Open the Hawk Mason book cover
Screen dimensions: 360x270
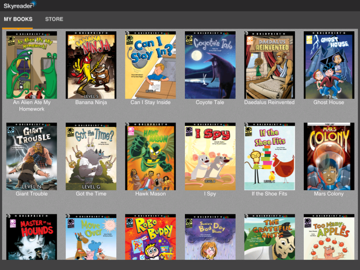click(150, 156)
